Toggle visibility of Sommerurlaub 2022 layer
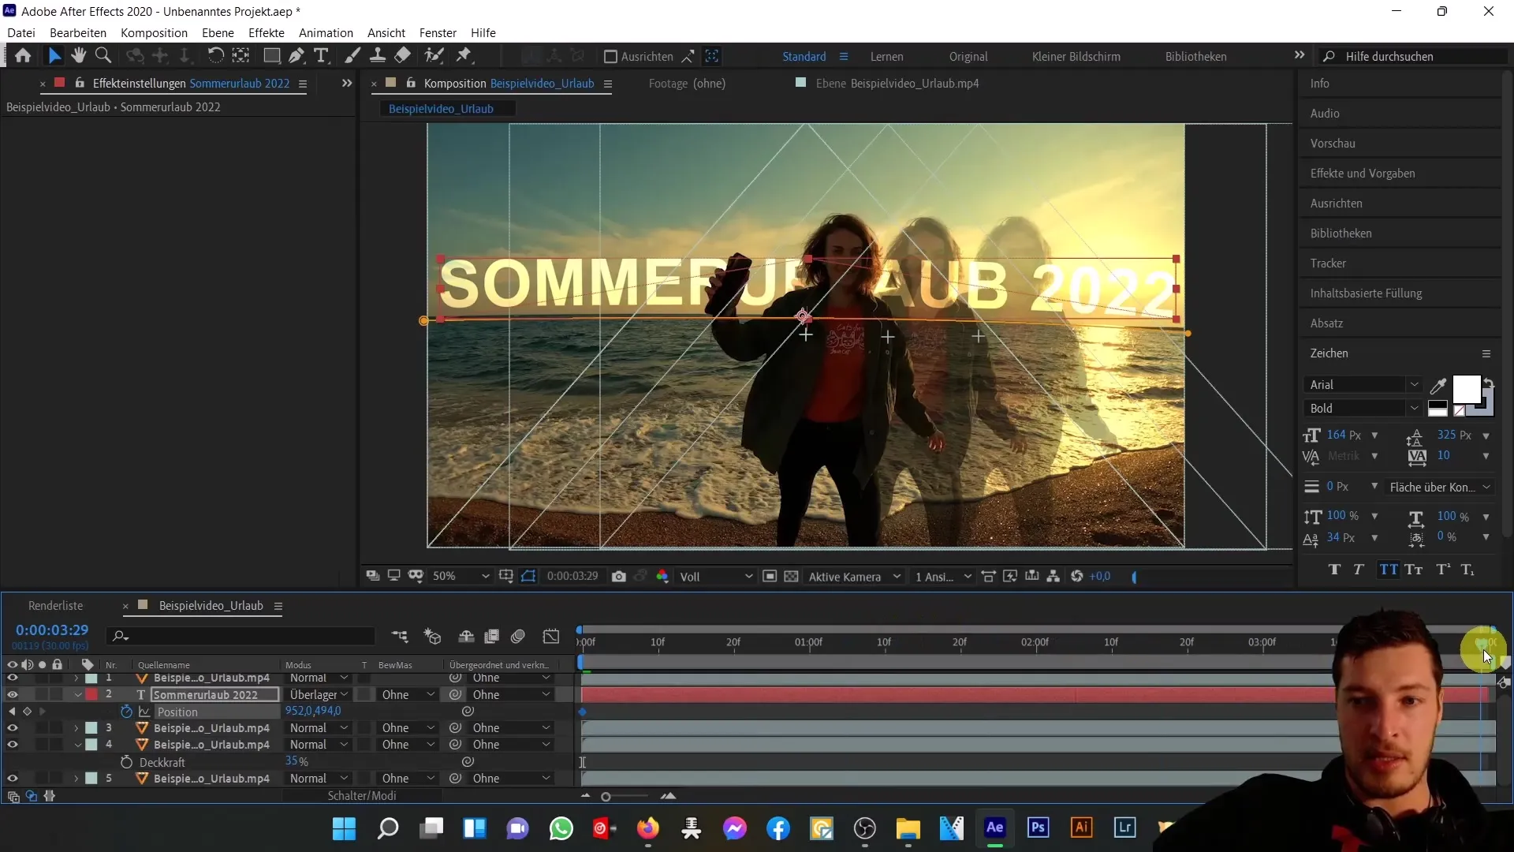The height and width of the screenshot is (852, 1514). (x=13, y=694)
